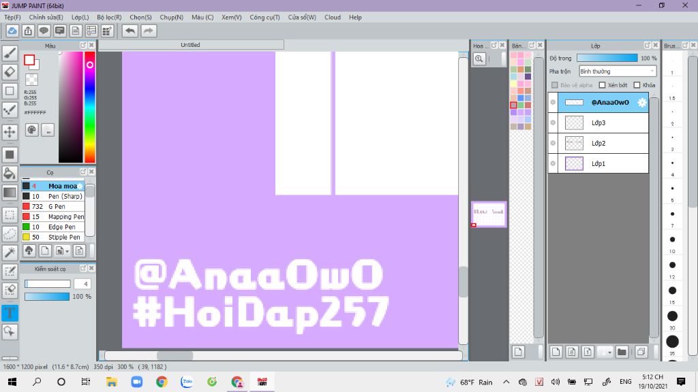Switch to the Untitled canvas tab

point(191,45)
